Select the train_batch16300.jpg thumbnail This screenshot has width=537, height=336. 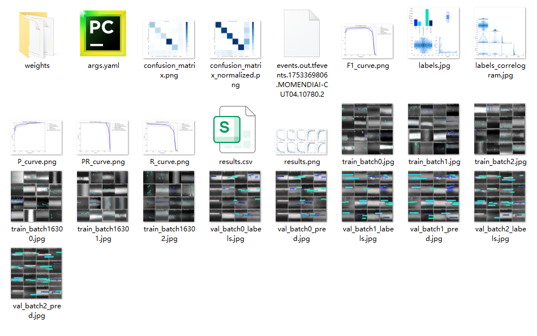click(x=37, y=196)
